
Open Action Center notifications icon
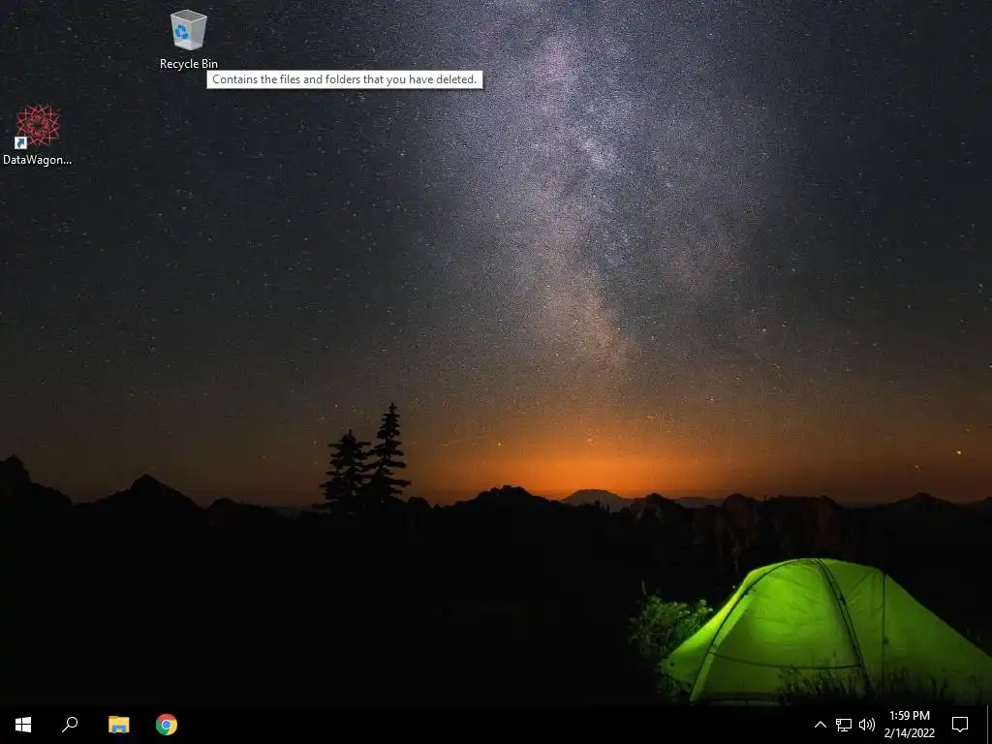(960, 725)
